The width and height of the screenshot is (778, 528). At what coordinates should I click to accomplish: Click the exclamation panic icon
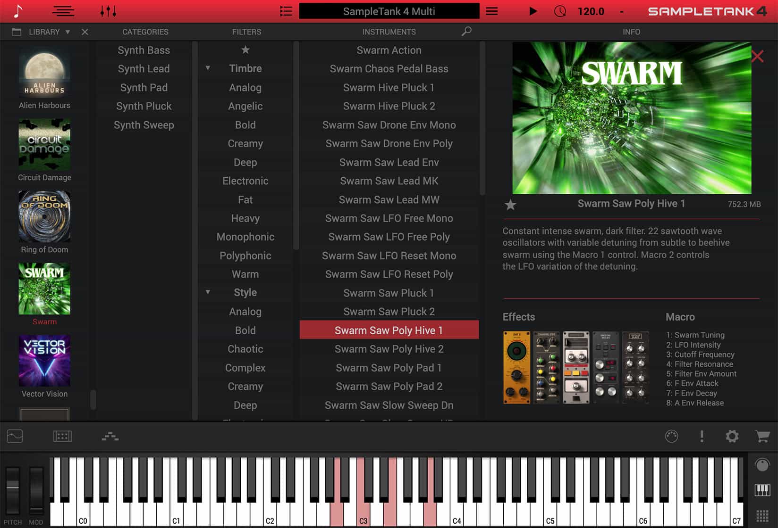click(x=702, y=436)
